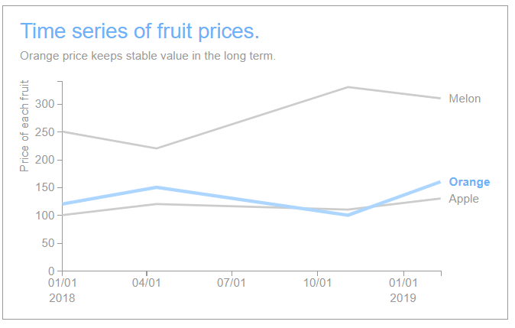Select the Apple series label
515x328 pixels.
464,199
